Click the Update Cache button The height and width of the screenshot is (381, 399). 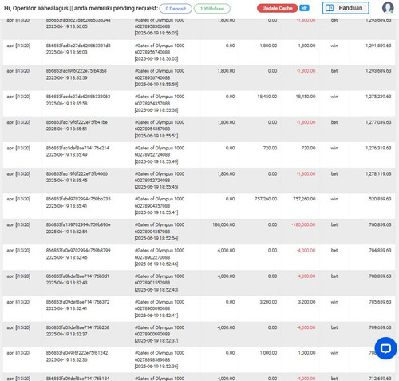278,8
